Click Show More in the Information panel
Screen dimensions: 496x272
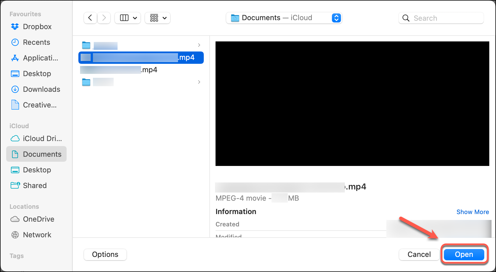tap(472, 212)
